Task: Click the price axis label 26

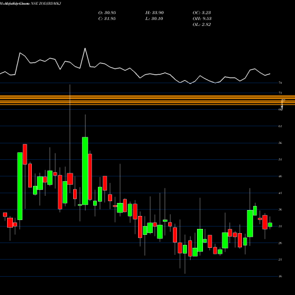Action: 280,243
